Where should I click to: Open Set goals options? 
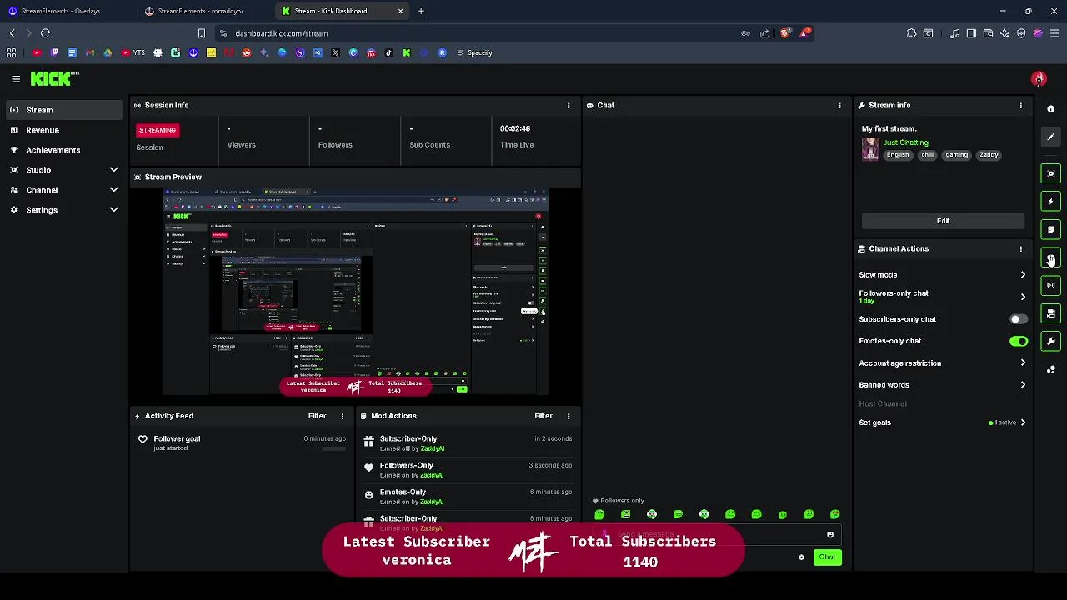pyautogui.click(x=943, y=422)
